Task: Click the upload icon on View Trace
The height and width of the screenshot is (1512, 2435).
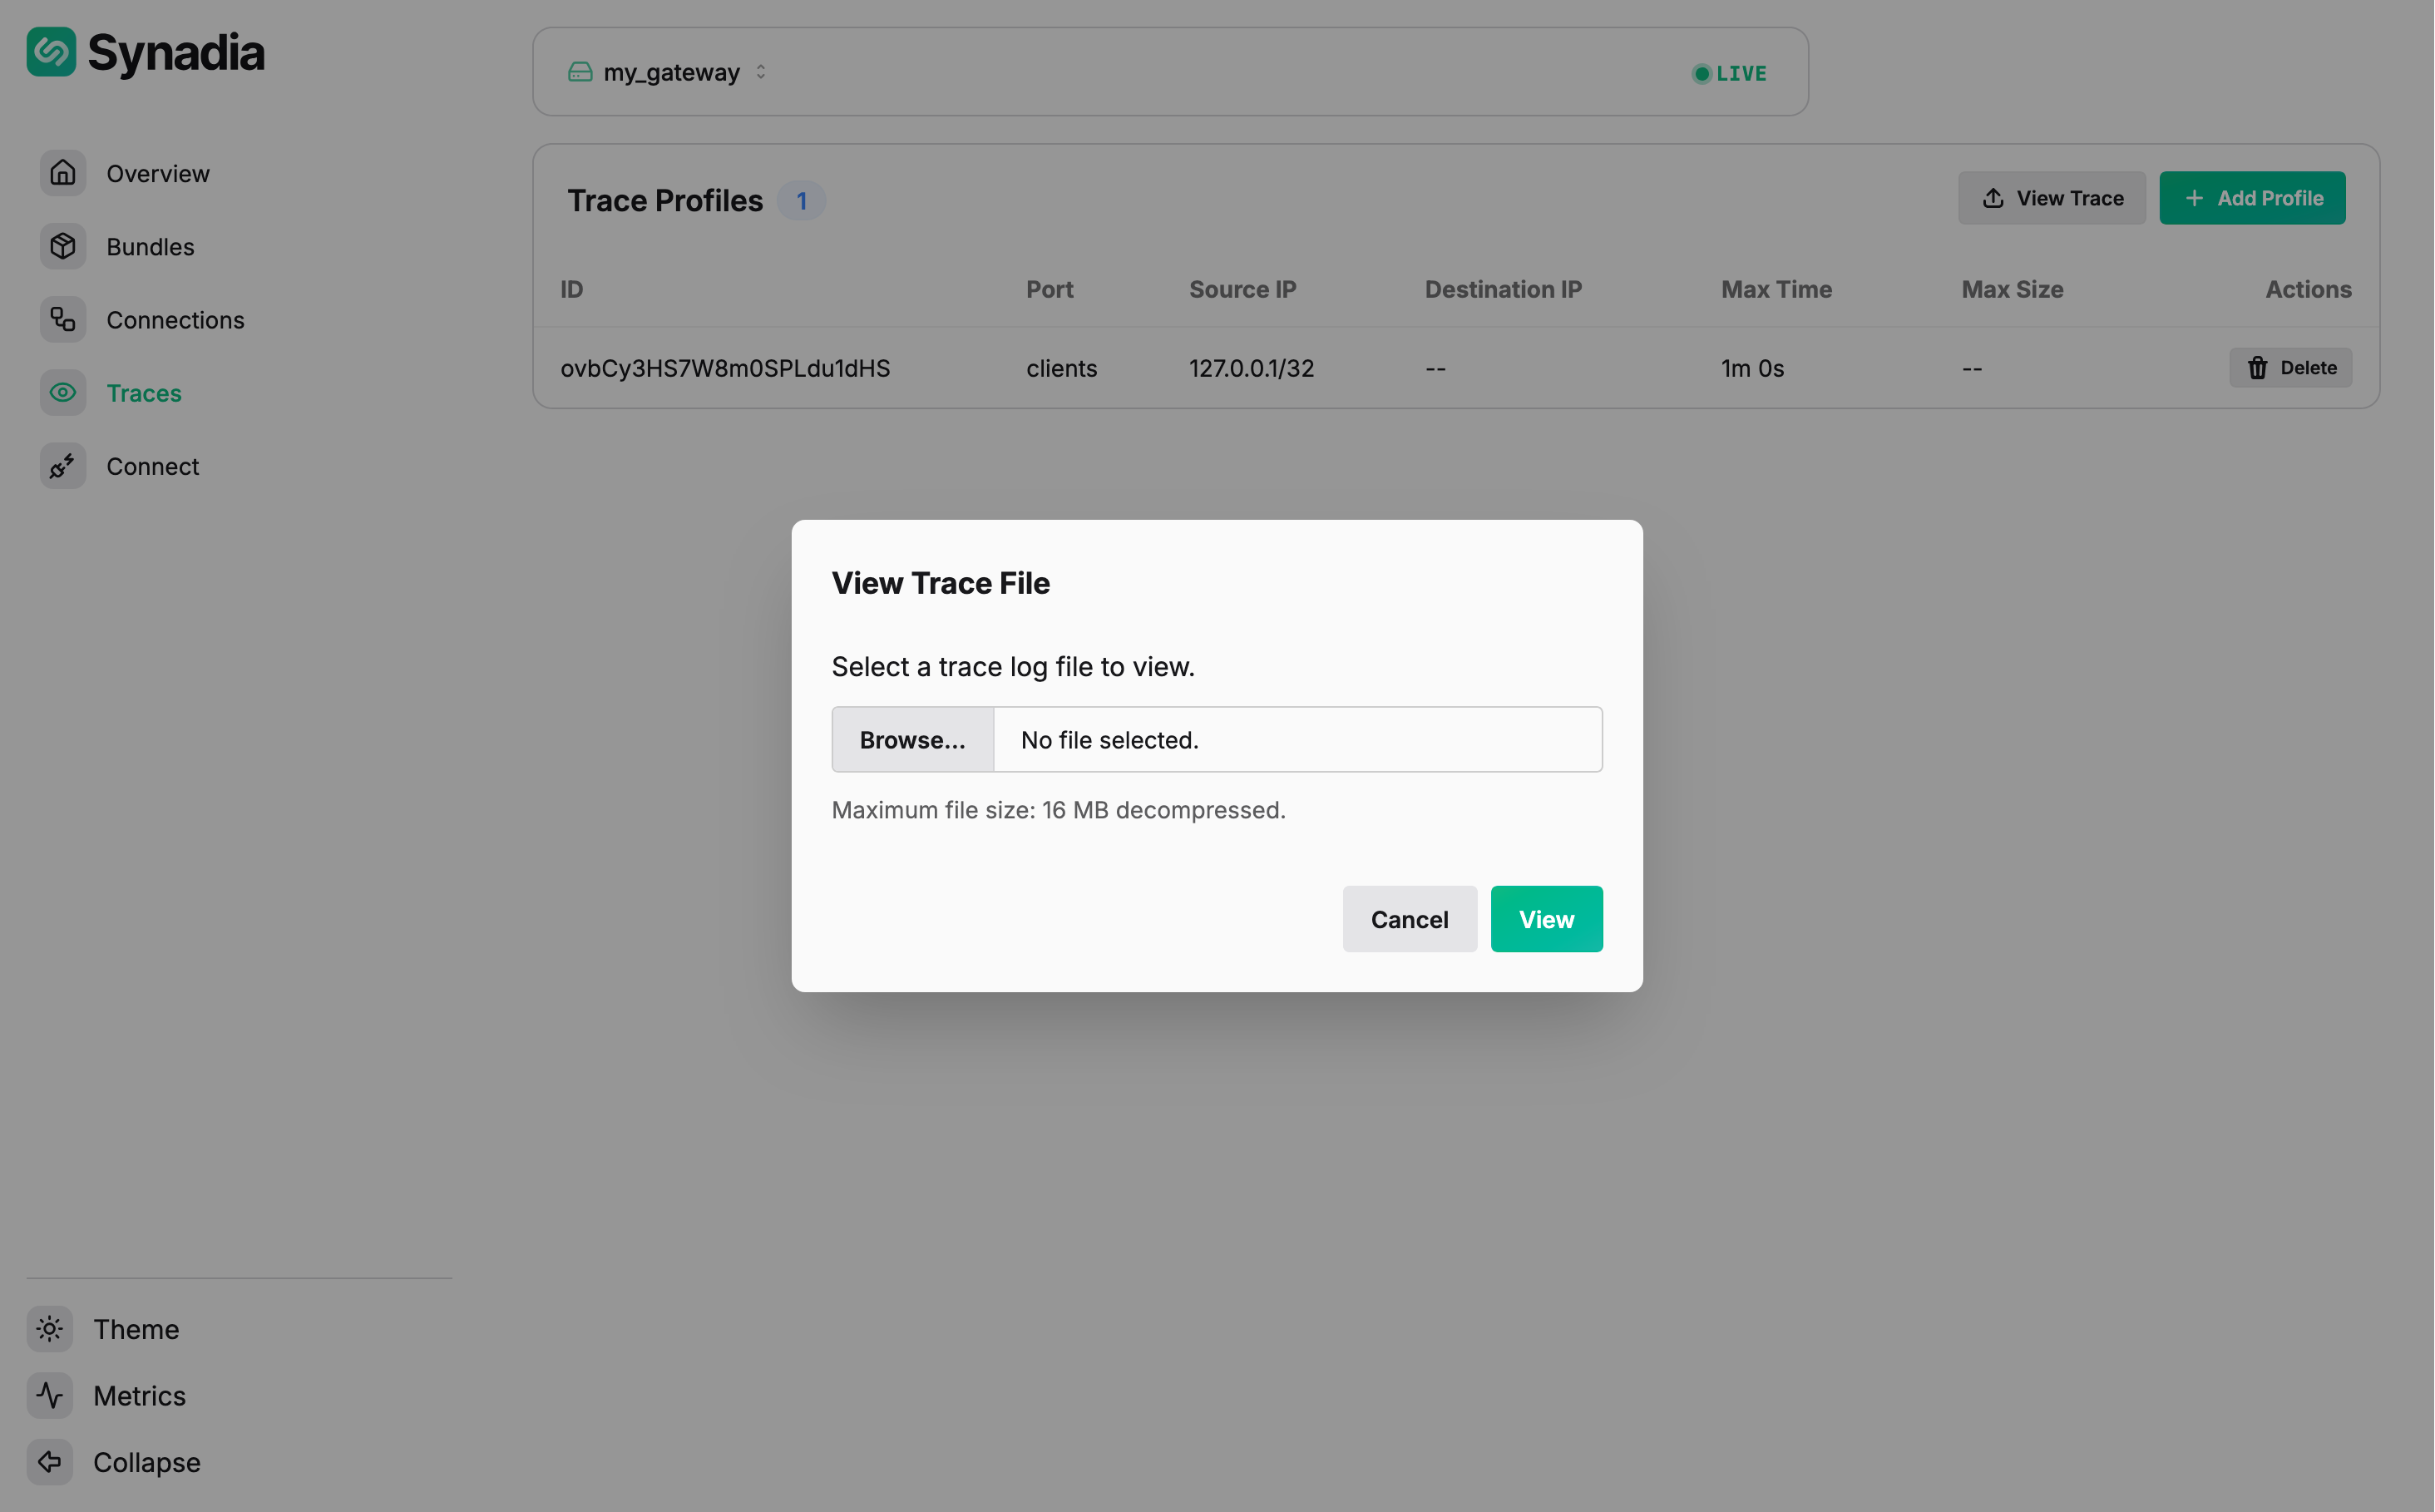Action: (x=1993, y=198)
